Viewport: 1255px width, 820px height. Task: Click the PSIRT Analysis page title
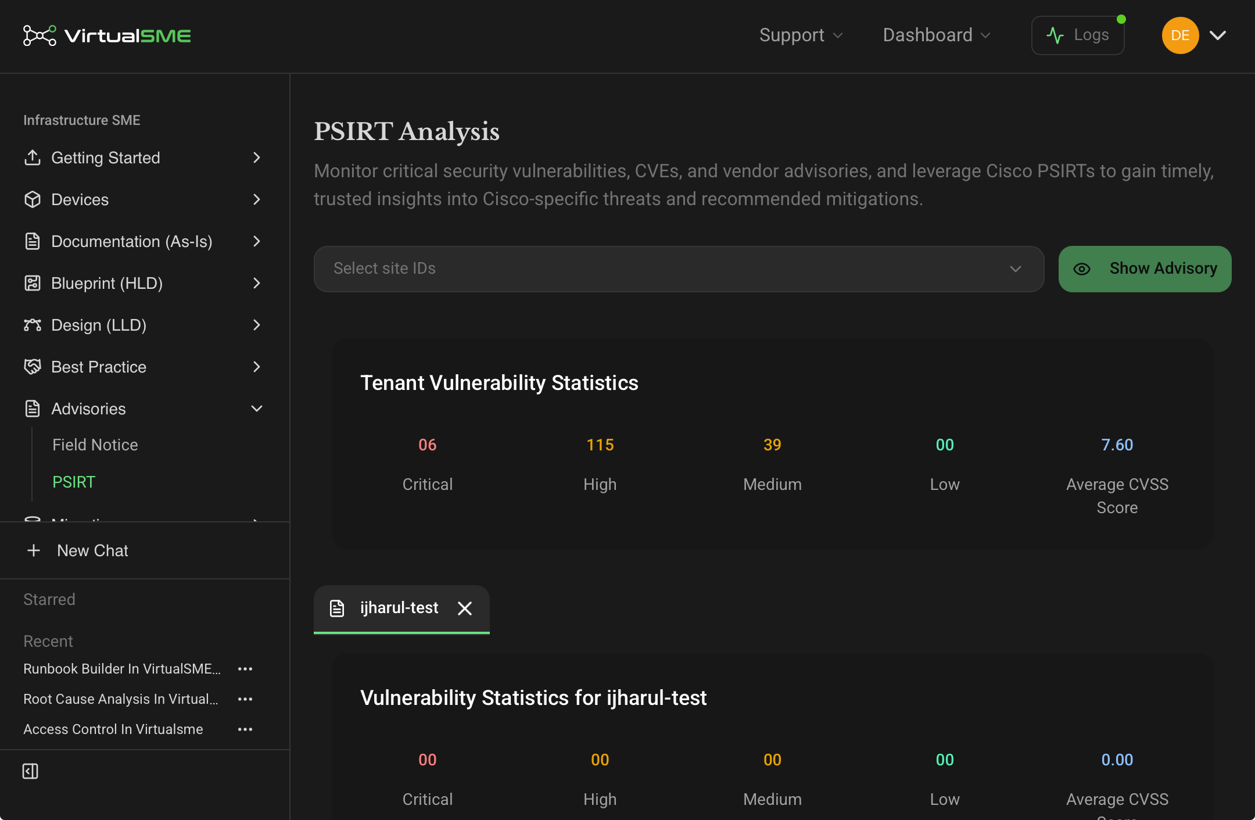pyautogui.click(x=407, y=132)
